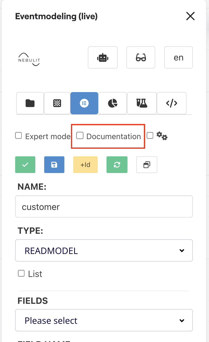Click the refresh icon button
The height and width of the screenshot is (342, 209).
(117, 165)
